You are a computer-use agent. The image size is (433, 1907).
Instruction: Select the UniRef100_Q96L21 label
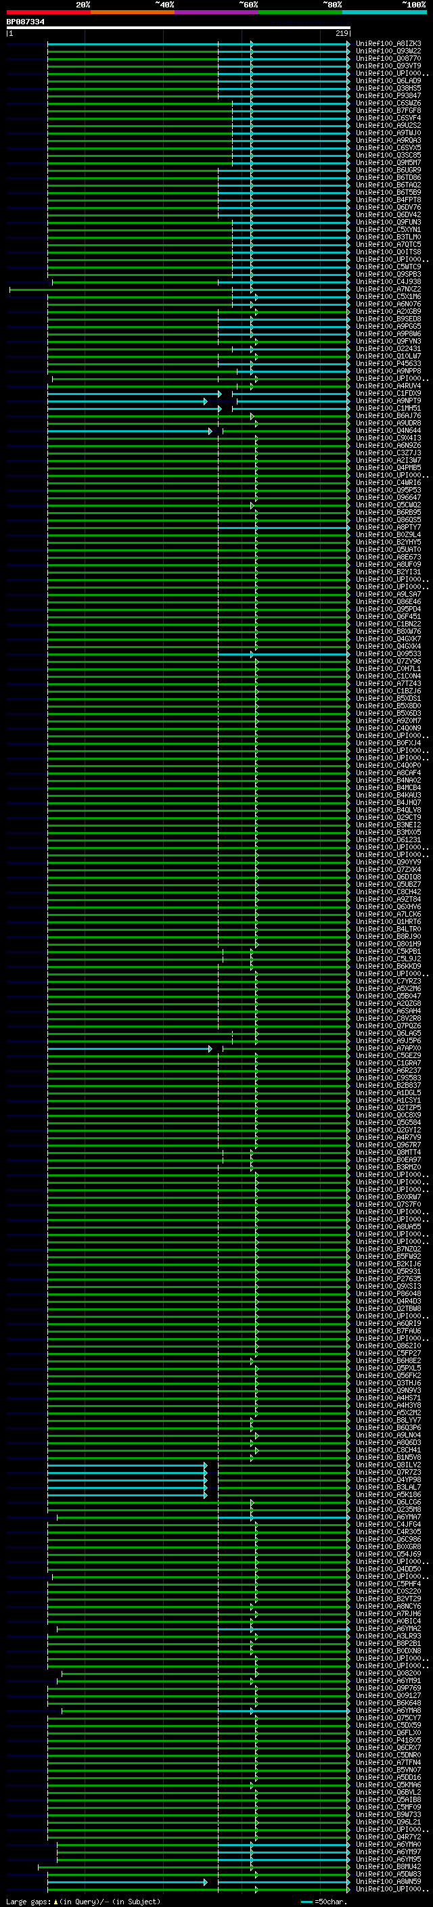click(388, 1821)
